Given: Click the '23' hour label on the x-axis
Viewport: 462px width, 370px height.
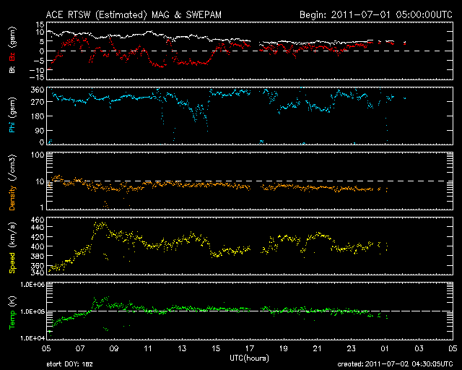Looking at the screenshot, I should 352,349.
